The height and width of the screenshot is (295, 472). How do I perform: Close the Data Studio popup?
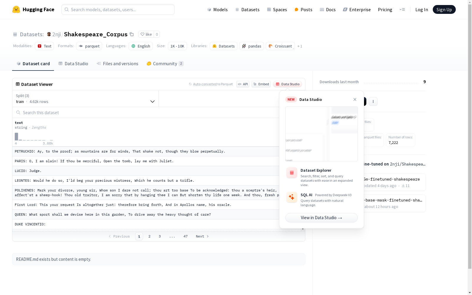(355, 99)
